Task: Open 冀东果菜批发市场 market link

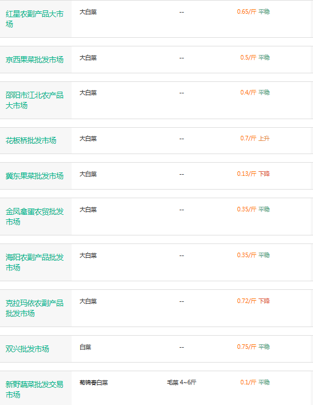Action: coord(34,176)
